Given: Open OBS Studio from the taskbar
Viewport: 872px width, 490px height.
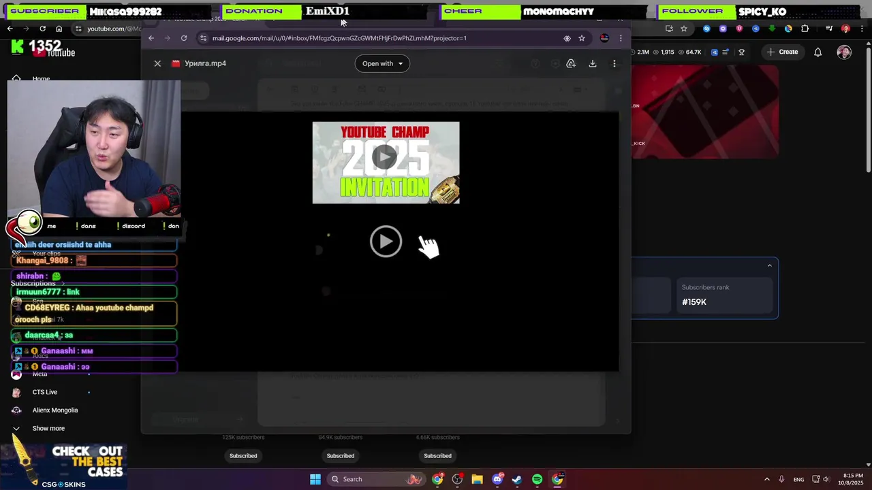Looking at the screenshot, I should coord(457,479).
